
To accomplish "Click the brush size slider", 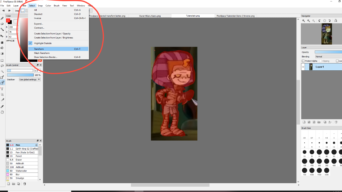I will pos(20,71).
